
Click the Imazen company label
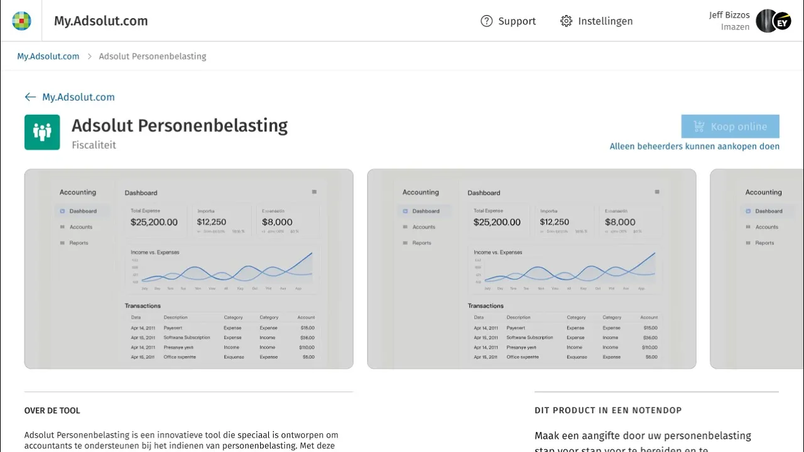(736, 27)
